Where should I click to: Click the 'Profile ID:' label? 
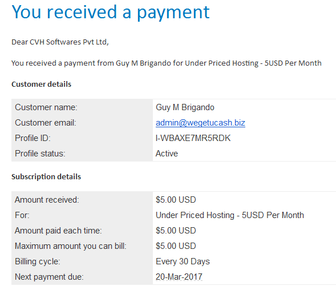tap(33, 138)
